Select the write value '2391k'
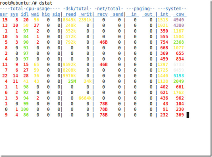 pyautogui.click(x=85, y=20)
